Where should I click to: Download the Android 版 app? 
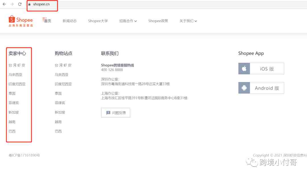click(x=261, y=88)
